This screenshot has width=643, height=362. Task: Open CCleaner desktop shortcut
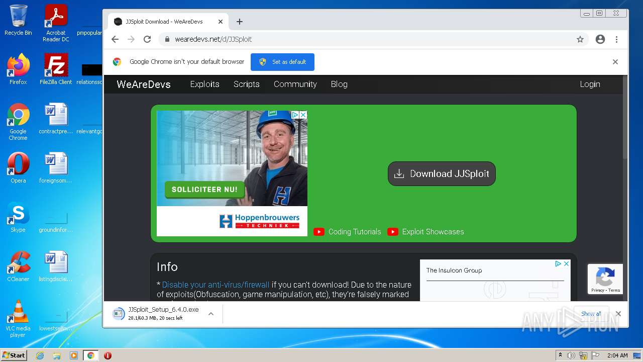pyautogui.click(x=18, y=266)
